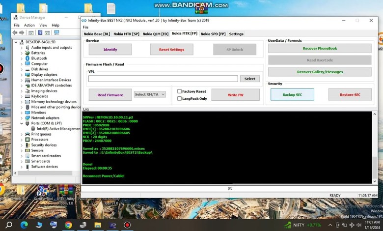Click the Backup SEC button
This screenshot has width=383, height=231.
(292, 94)
